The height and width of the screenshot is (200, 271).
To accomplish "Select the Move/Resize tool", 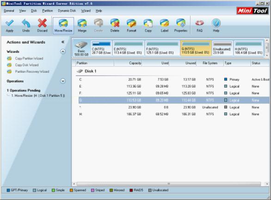I will pyautogui.click(x=63, y=25).
